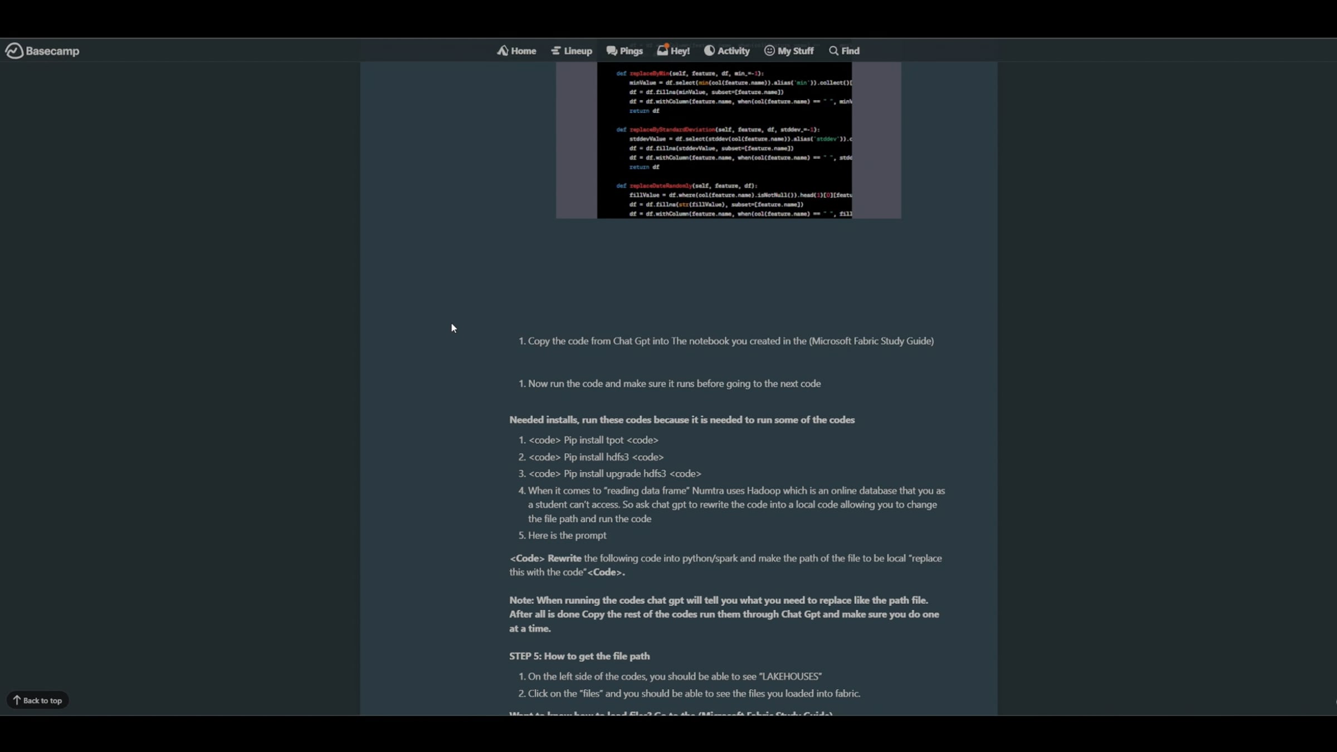Open the Hey! notifications menu
The image size is (1337, 752).
[x=673, y=51]
